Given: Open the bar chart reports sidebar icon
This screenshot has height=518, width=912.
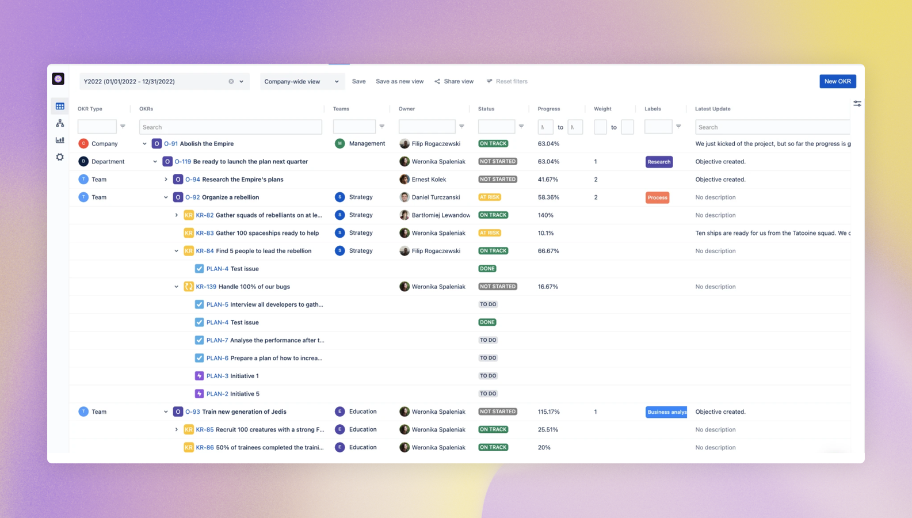Looking at the screenshot, I should 60,140.
